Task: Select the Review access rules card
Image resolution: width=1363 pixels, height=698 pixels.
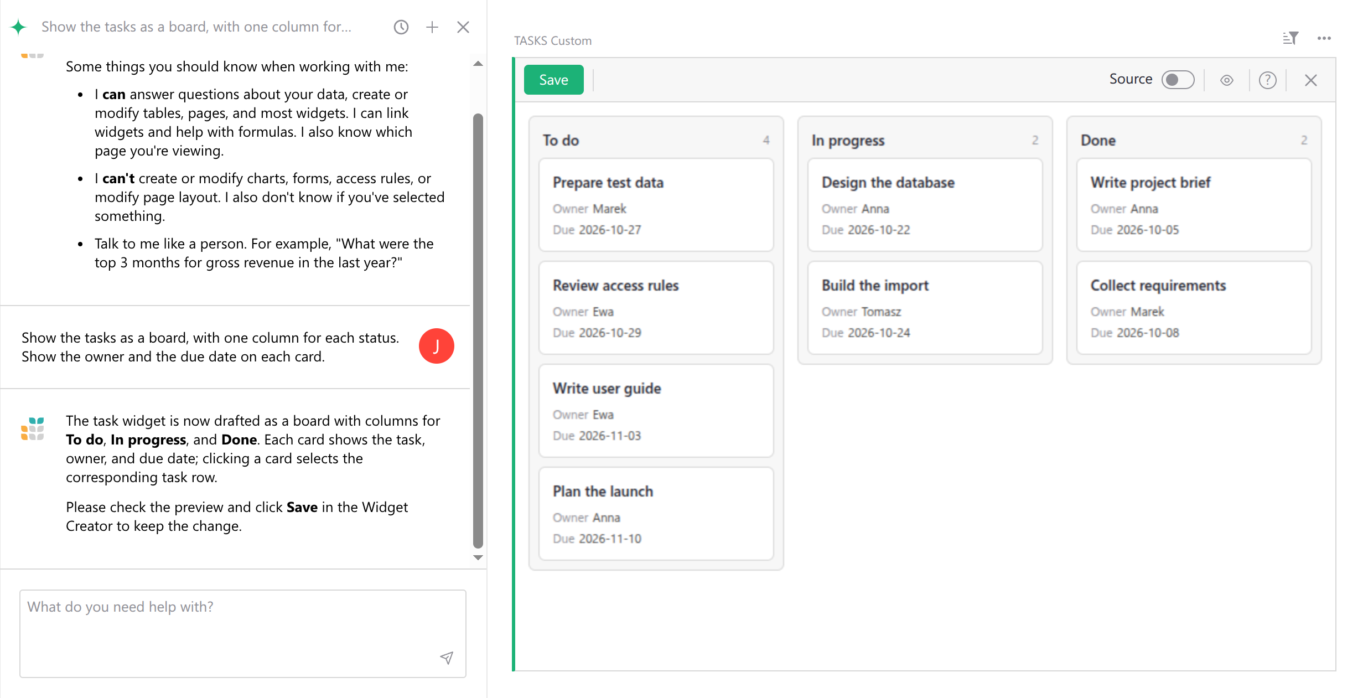Action: pos(656,308)
